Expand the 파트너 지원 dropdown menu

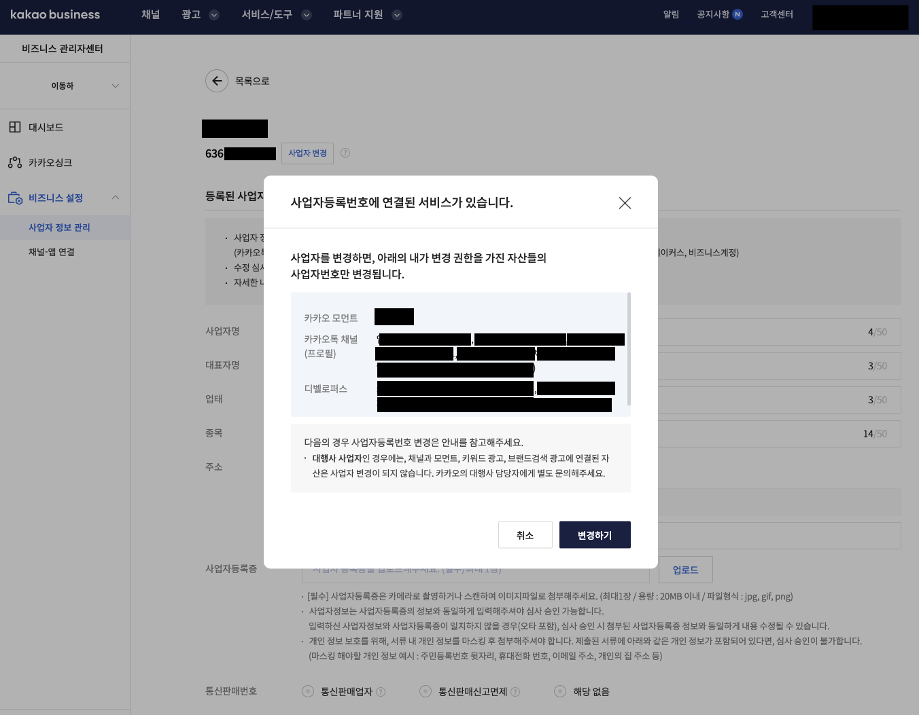pos(397,15)
